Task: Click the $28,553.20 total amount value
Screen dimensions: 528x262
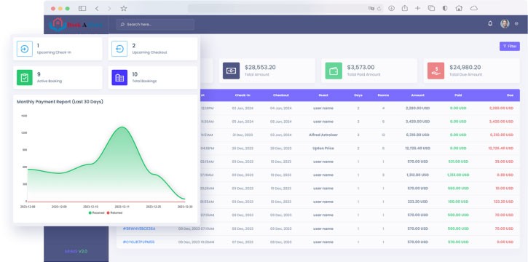Action: click(x=260, y=67)
